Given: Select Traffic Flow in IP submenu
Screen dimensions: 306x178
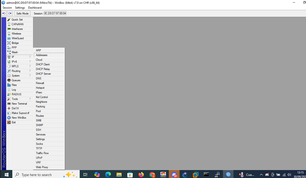Looking at the screenshot, I should coord(49,153).
